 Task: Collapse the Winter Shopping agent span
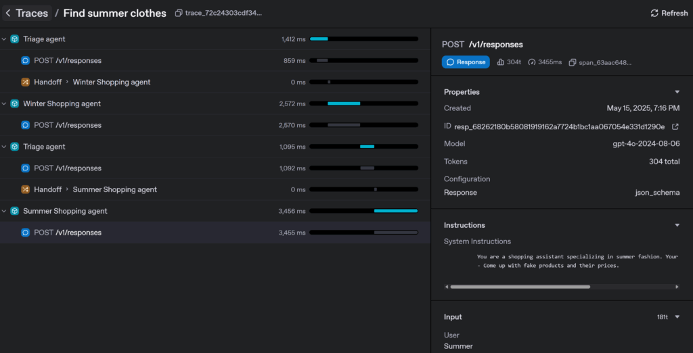pos(4,103)
